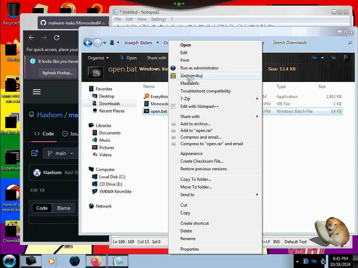Click the Type column header
This screenshot has height=268, width=358.
281,87
